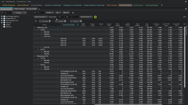188x105 pixels.
Task: Click first Horizon Mos field showing 12
Action: pyautogui.click(x=61, y=17)
